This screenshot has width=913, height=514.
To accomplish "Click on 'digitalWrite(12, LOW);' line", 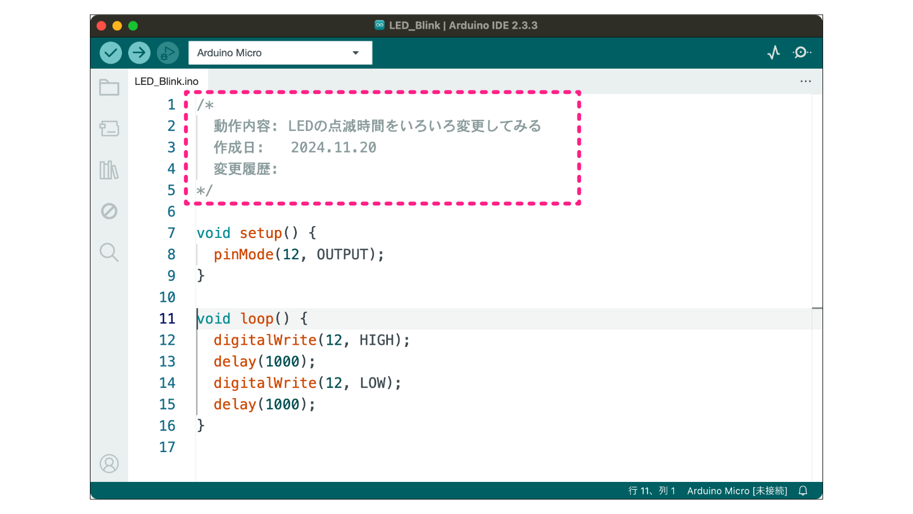I will pos(308,383).
